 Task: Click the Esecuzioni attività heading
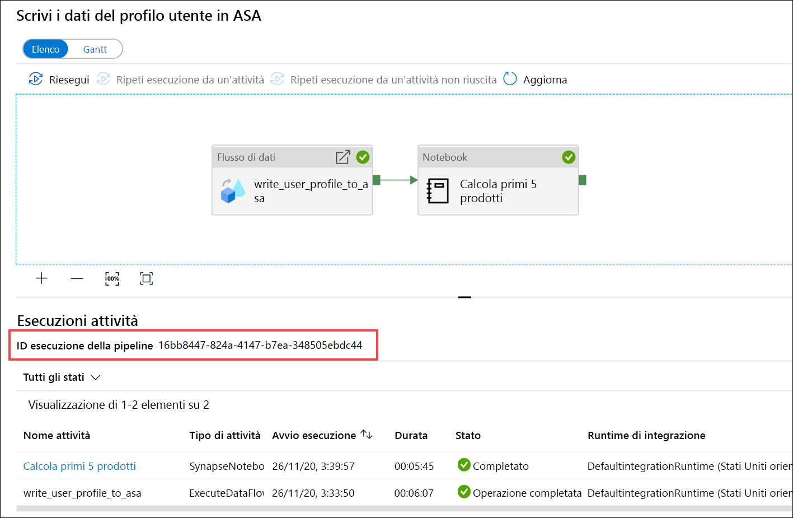pyautogui.click(x=78, y=321)
